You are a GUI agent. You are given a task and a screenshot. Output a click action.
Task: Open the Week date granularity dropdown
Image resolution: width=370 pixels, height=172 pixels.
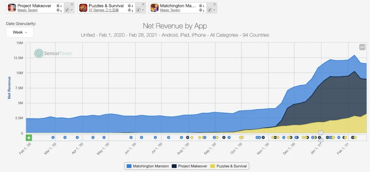click(x=20, y=32)
